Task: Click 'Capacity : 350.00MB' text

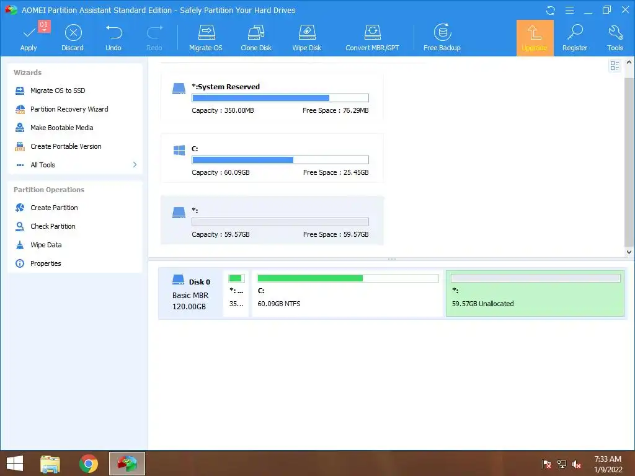Action: click(x=223, y=110)
